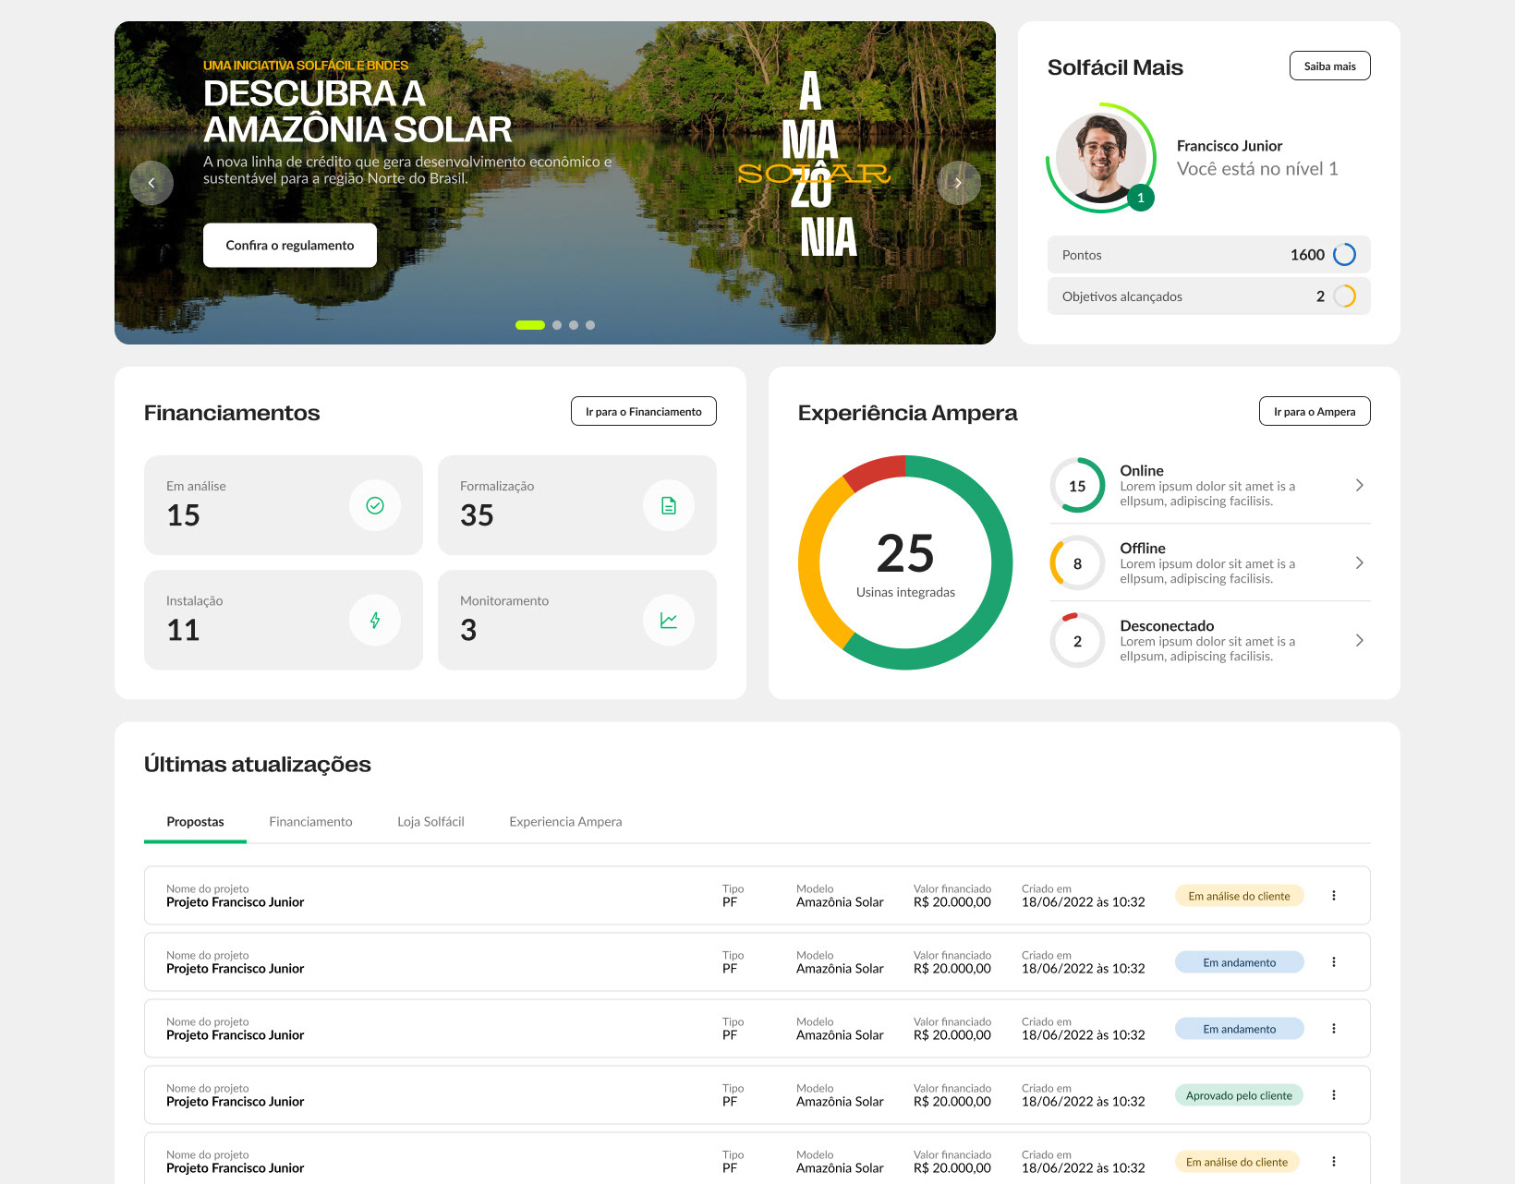Switch to Experiencia Ampera tab
1515x1184 pixels.
coord(565,821)
